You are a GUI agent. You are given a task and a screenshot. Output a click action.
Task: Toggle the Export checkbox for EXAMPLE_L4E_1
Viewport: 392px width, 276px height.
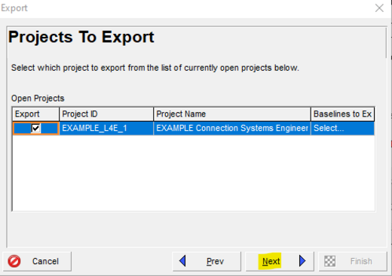point(35,129)
